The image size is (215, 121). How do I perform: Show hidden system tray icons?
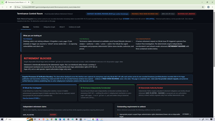click(x=200, y=119)
